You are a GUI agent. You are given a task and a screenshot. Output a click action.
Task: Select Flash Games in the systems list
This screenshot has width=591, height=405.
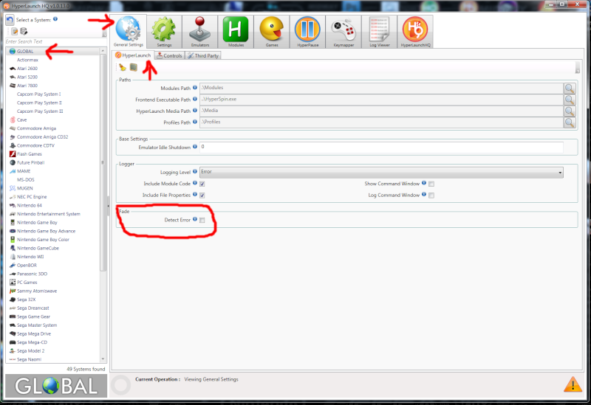(52, 154)
